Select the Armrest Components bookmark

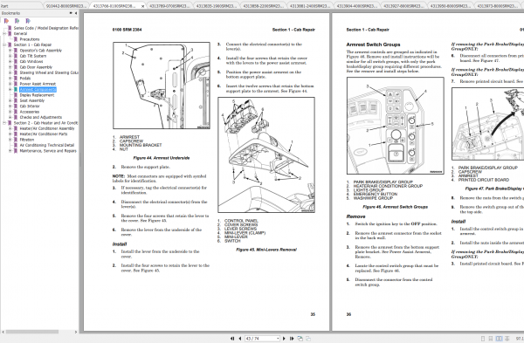(38, 90)
